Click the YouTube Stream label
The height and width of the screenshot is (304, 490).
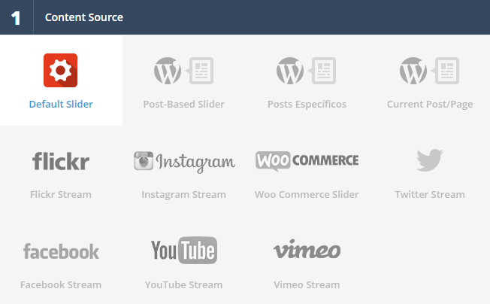pyautogui.click(x=183, y=285)
